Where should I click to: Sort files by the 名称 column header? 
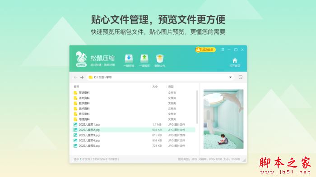click(x=76, y=86)
